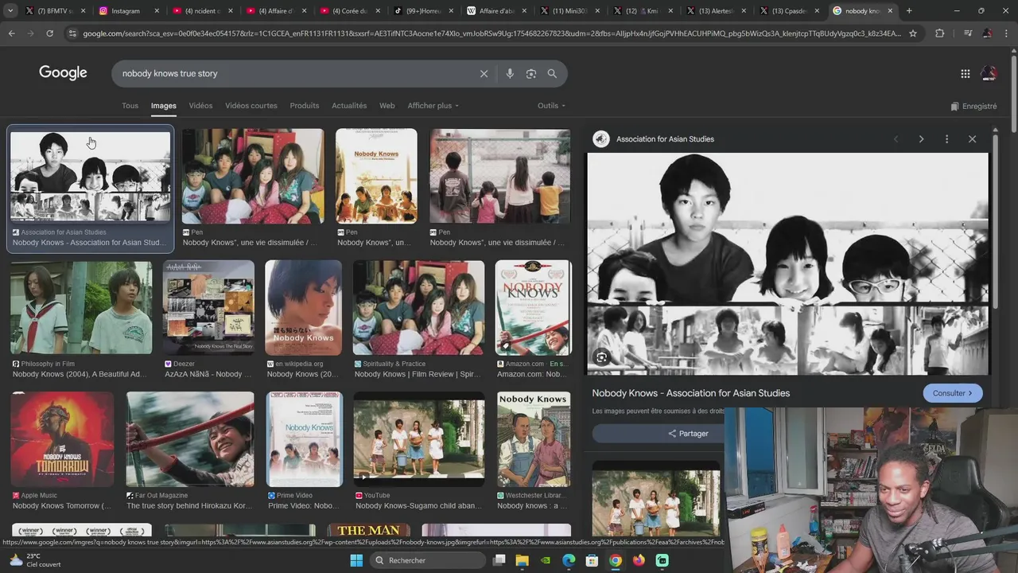The height and width of the screenshot is (573, 1018).
Task: Switch to the Vidéos tab
Action: pos(200,106)
